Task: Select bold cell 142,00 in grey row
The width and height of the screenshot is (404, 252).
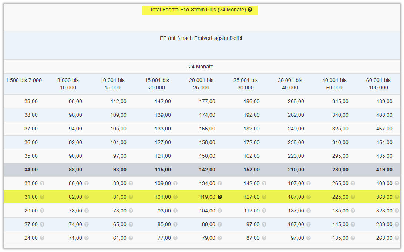Action: click(207, 170)
